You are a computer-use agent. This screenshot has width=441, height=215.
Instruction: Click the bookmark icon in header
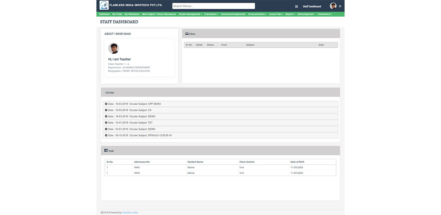tap(340, 6)
